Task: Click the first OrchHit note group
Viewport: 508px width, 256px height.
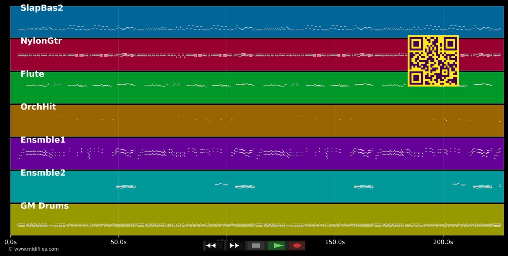Action: coord(60,117)
